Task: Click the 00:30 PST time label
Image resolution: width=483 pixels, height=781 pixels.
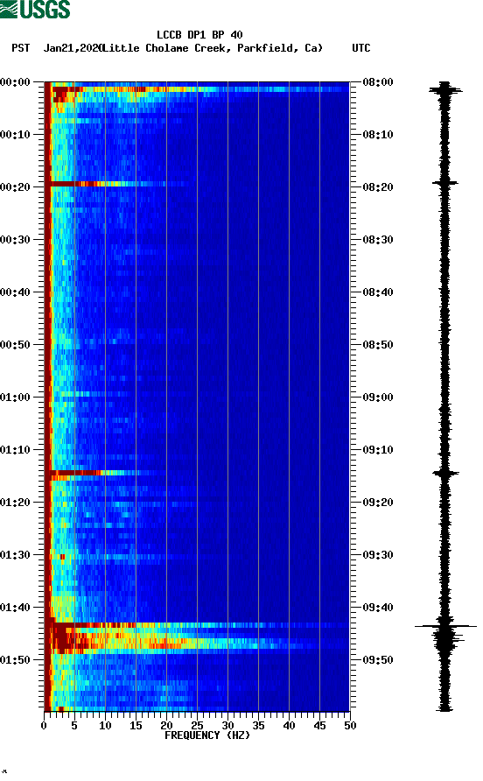Action: tap(15, 240)
